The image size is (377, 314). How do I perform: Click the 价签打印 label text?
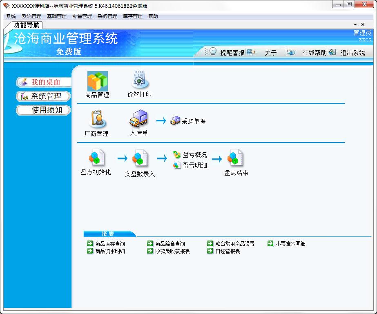139,94
